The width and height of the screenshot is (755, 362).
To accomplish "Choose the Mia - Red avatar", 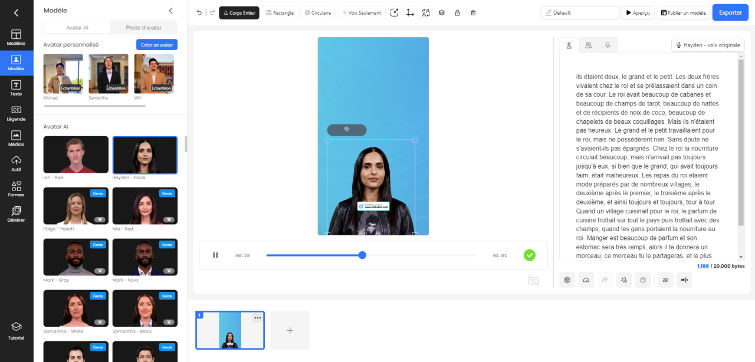I will coord(145,206).
